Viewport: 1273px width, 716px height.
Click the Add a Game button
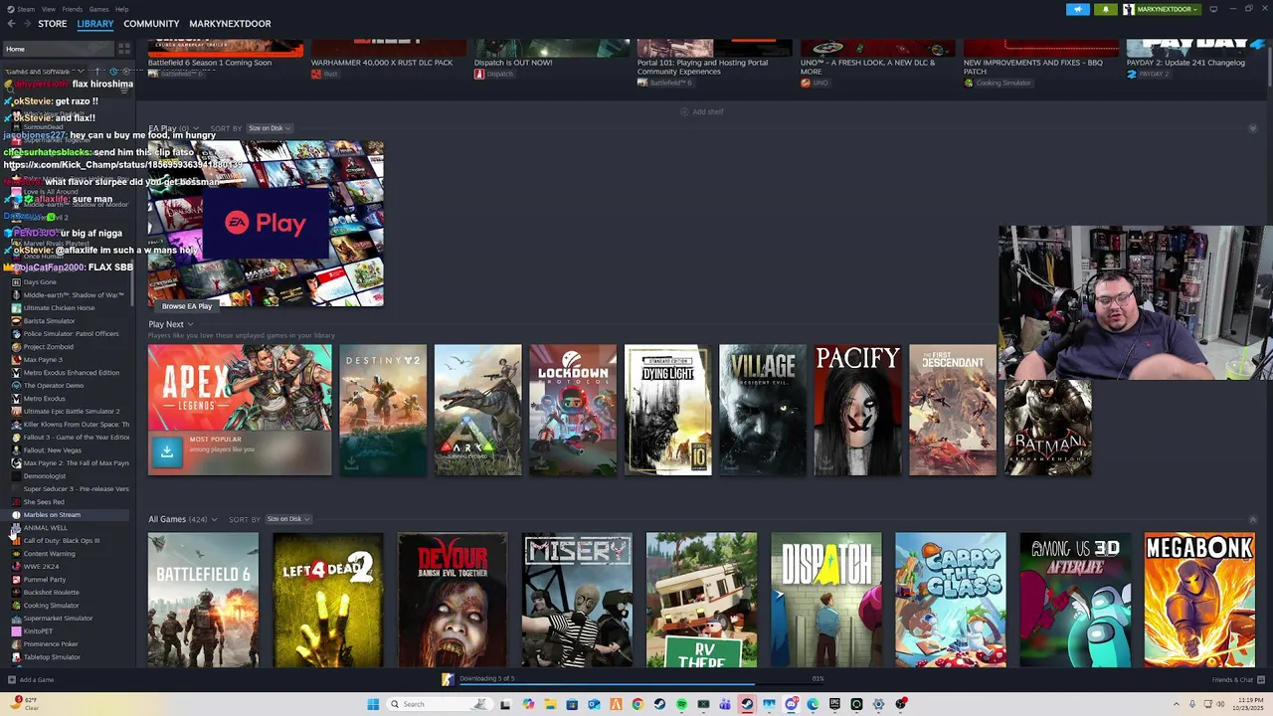(31, 680)
